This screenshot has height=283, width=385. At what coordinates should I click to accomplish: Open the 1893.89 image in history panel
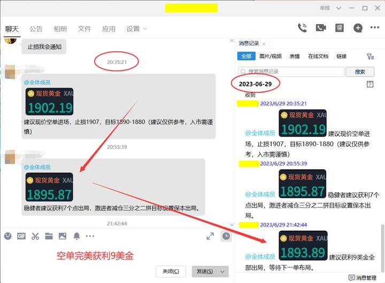[x=303, y=245]
